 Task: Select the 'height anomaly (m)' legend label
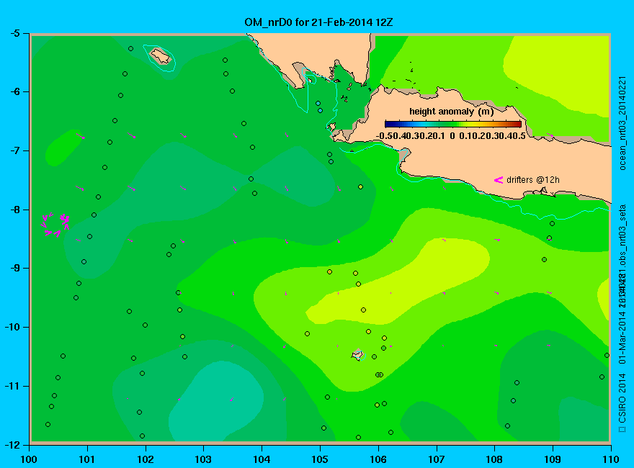[x=451, y=111]
